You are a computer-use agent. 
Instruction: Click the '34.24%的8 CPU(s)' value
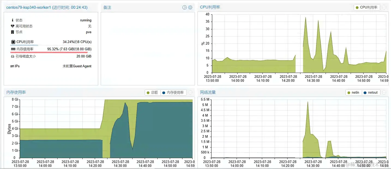pyautogui.click(x=77, y=42)
